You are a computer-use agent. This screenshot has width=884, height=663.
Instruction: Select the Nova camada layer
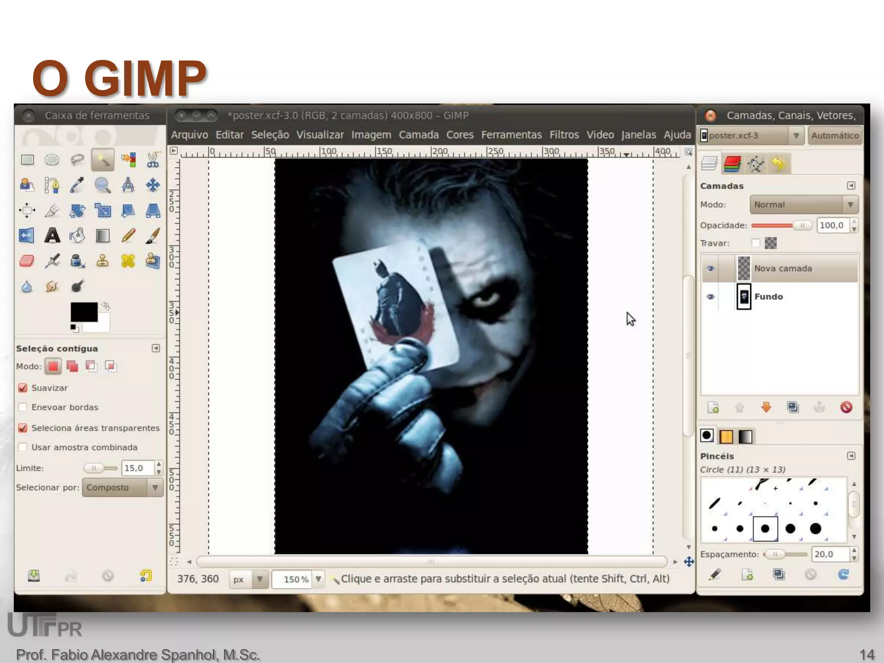783,268
